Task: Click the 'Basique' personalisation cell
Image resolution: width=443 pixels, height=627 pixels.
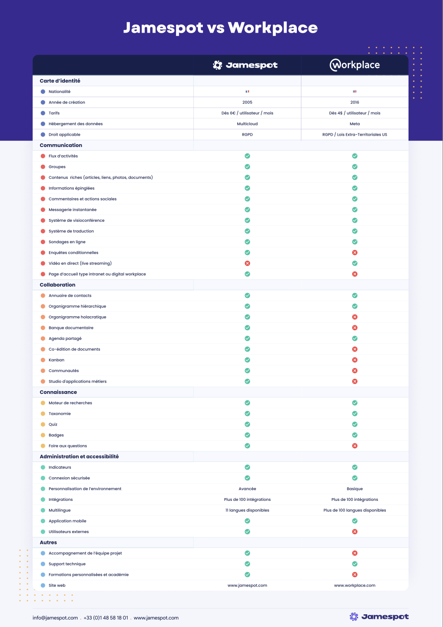Action: click(355, 489)
